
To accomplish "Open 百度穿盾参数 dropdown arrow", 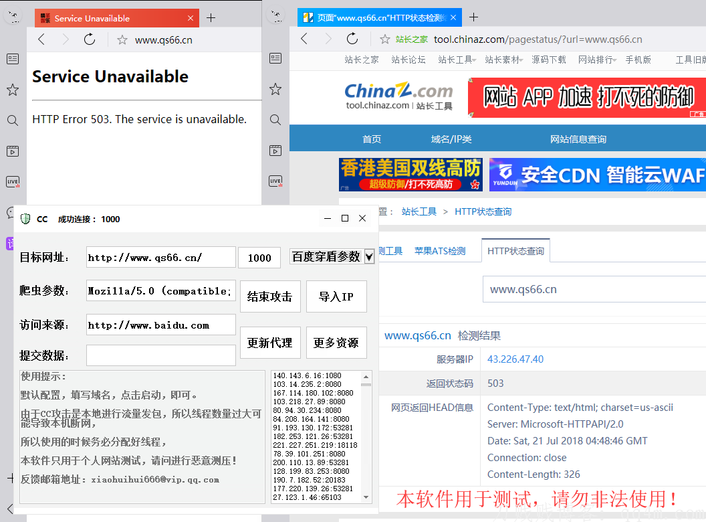I will (369, 257).
